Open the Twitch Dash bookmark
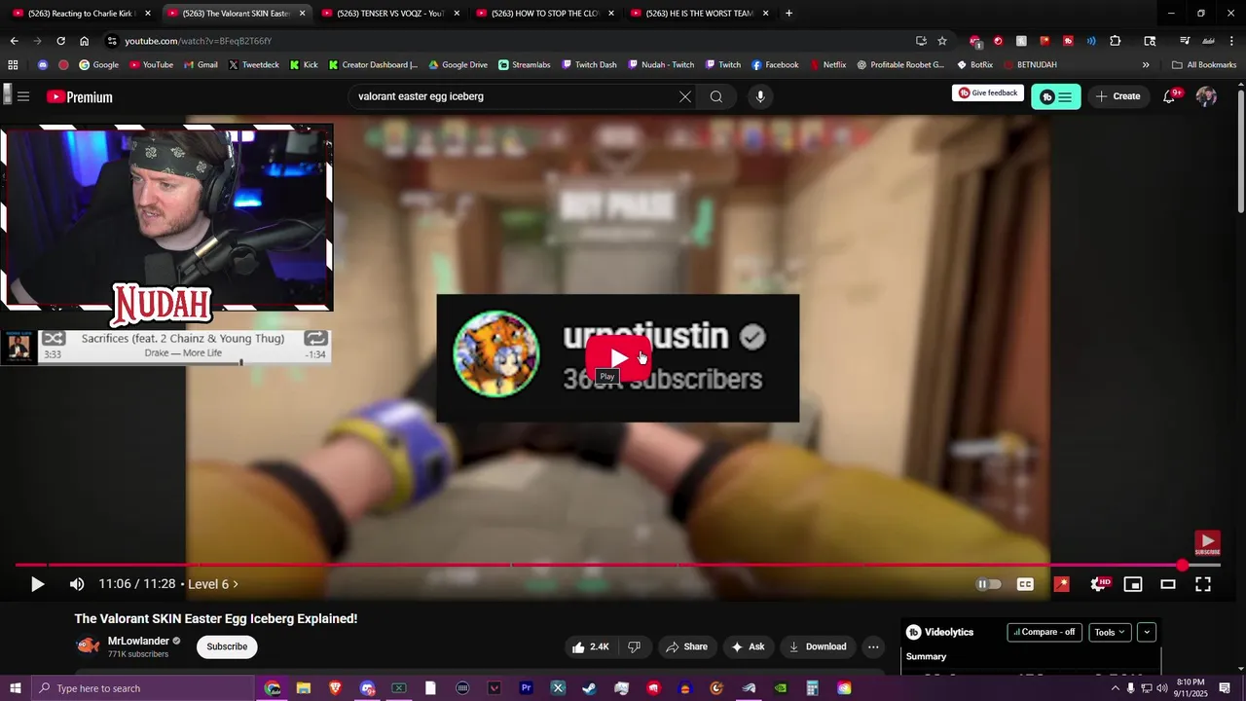The height and width of the screenshot is (701, 1246). [x=589, y=65]
